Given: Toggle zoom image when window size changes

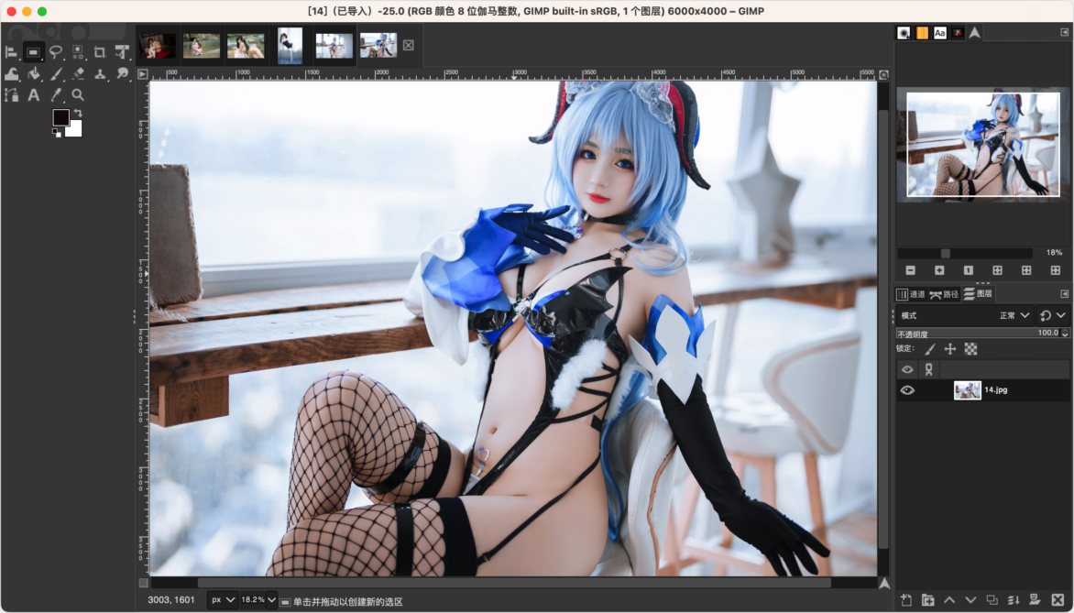Looking at the screenshot, I should (x=883, y=74).
